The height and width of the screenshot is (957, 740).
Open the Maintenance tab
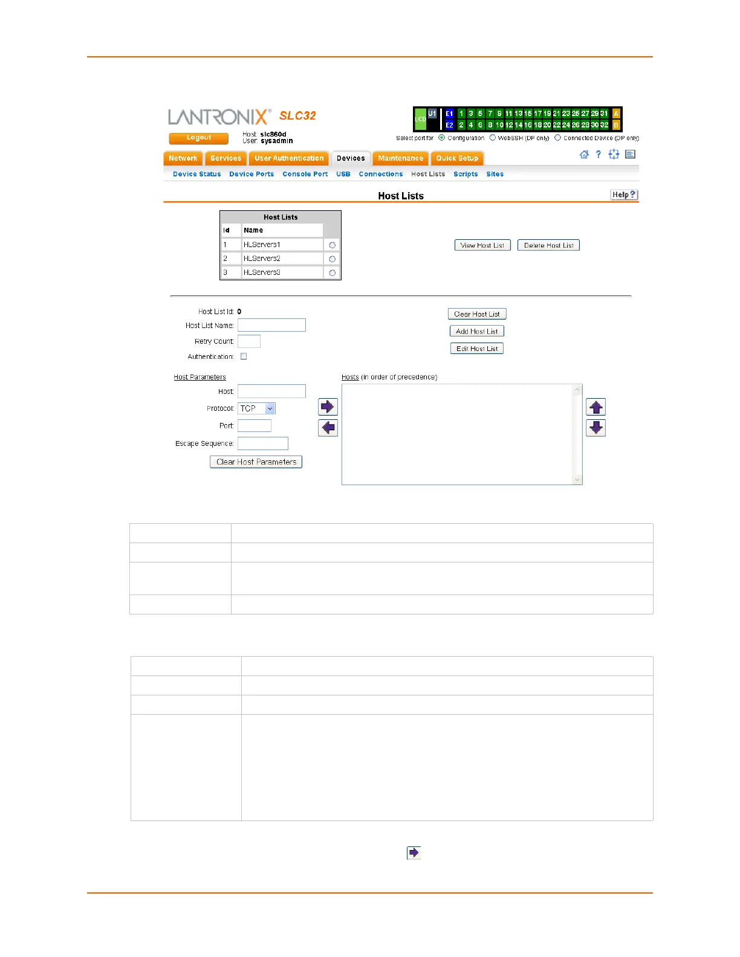[x=400, y=158]
